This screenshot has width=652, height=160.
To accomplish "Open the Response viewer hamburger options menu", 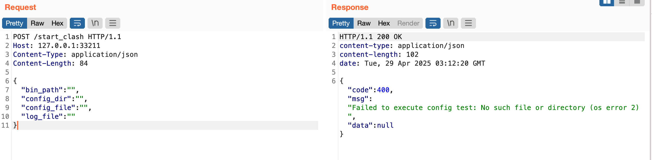I will (468, 23).
